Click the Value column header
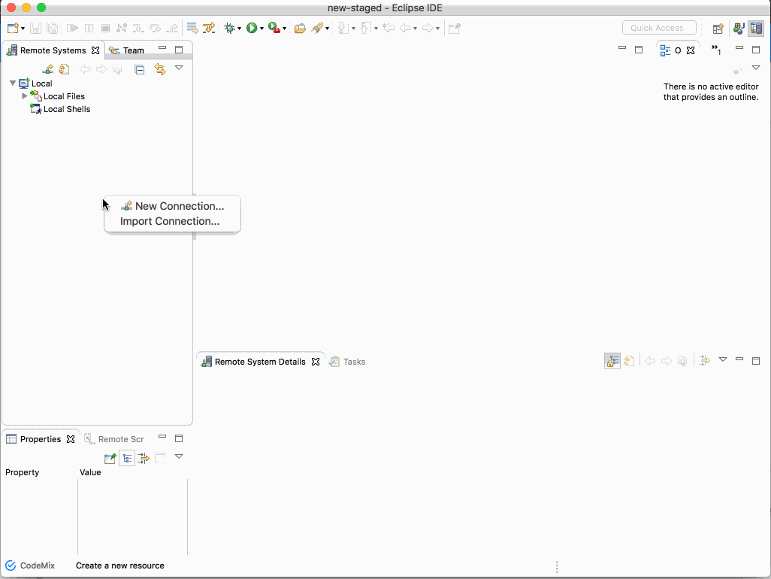Screen dimensions: 771x579 click(90, 472)
